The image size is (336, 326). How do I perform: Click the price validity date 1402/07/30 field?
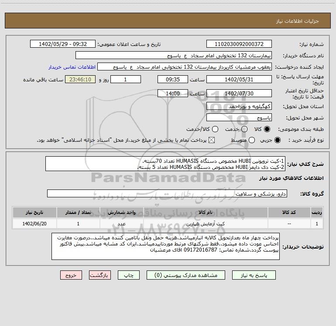[239, 94]
